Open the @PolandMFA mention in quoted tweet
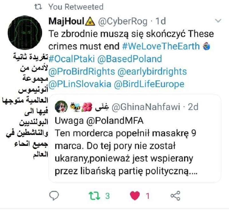 click(x=115, y=121)
